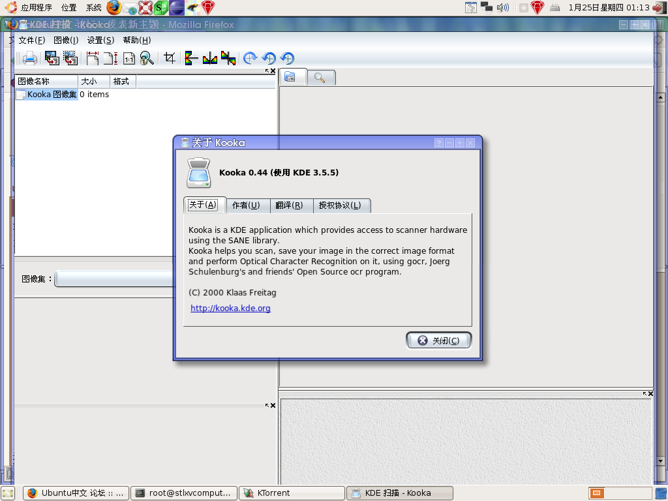Screen dimensions: 668x501
Task: Scale image to fit width
Action: (x=92, y=58)
